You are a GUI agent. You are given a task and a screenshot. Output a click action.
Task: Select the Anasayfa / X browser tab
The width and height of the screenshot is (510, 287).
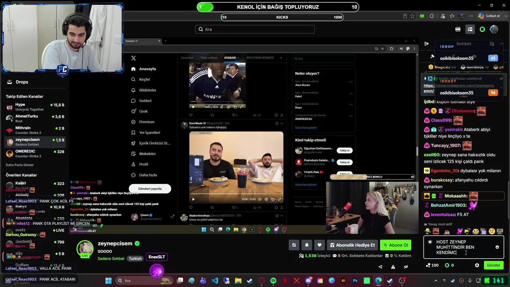click(x=142, y=41)
